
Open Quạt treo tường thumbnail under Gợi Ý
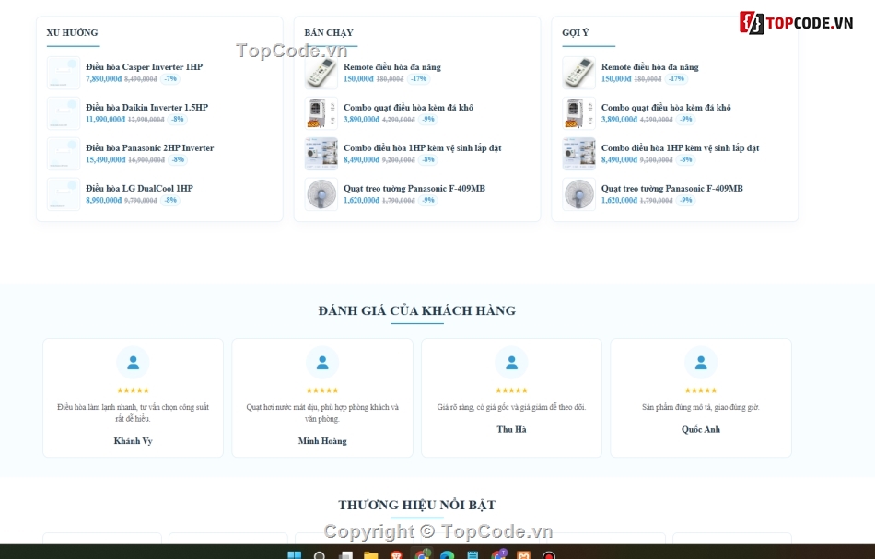[x=579, y=194]
